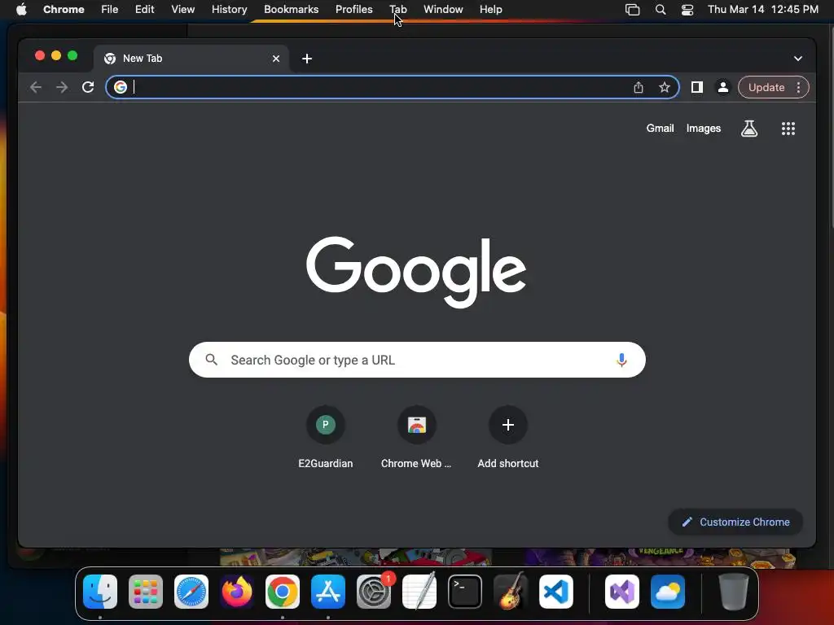Go forward using the forward arrow
The image size is (834, 625).
(62, 87)
